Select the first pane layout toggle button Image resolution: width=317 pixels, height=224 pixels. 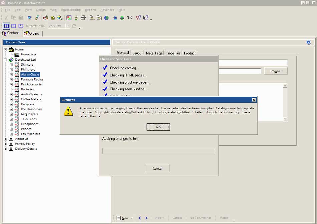point(6,26)
